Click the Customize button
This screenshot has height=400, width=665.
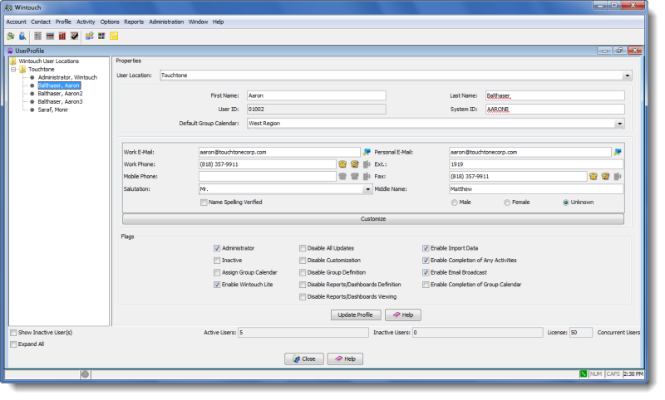pos(373,220)
